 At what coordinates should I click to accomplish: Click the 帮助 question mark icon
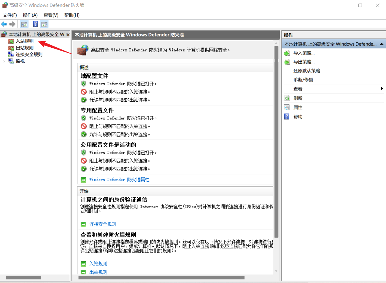(x=287, y=117)
